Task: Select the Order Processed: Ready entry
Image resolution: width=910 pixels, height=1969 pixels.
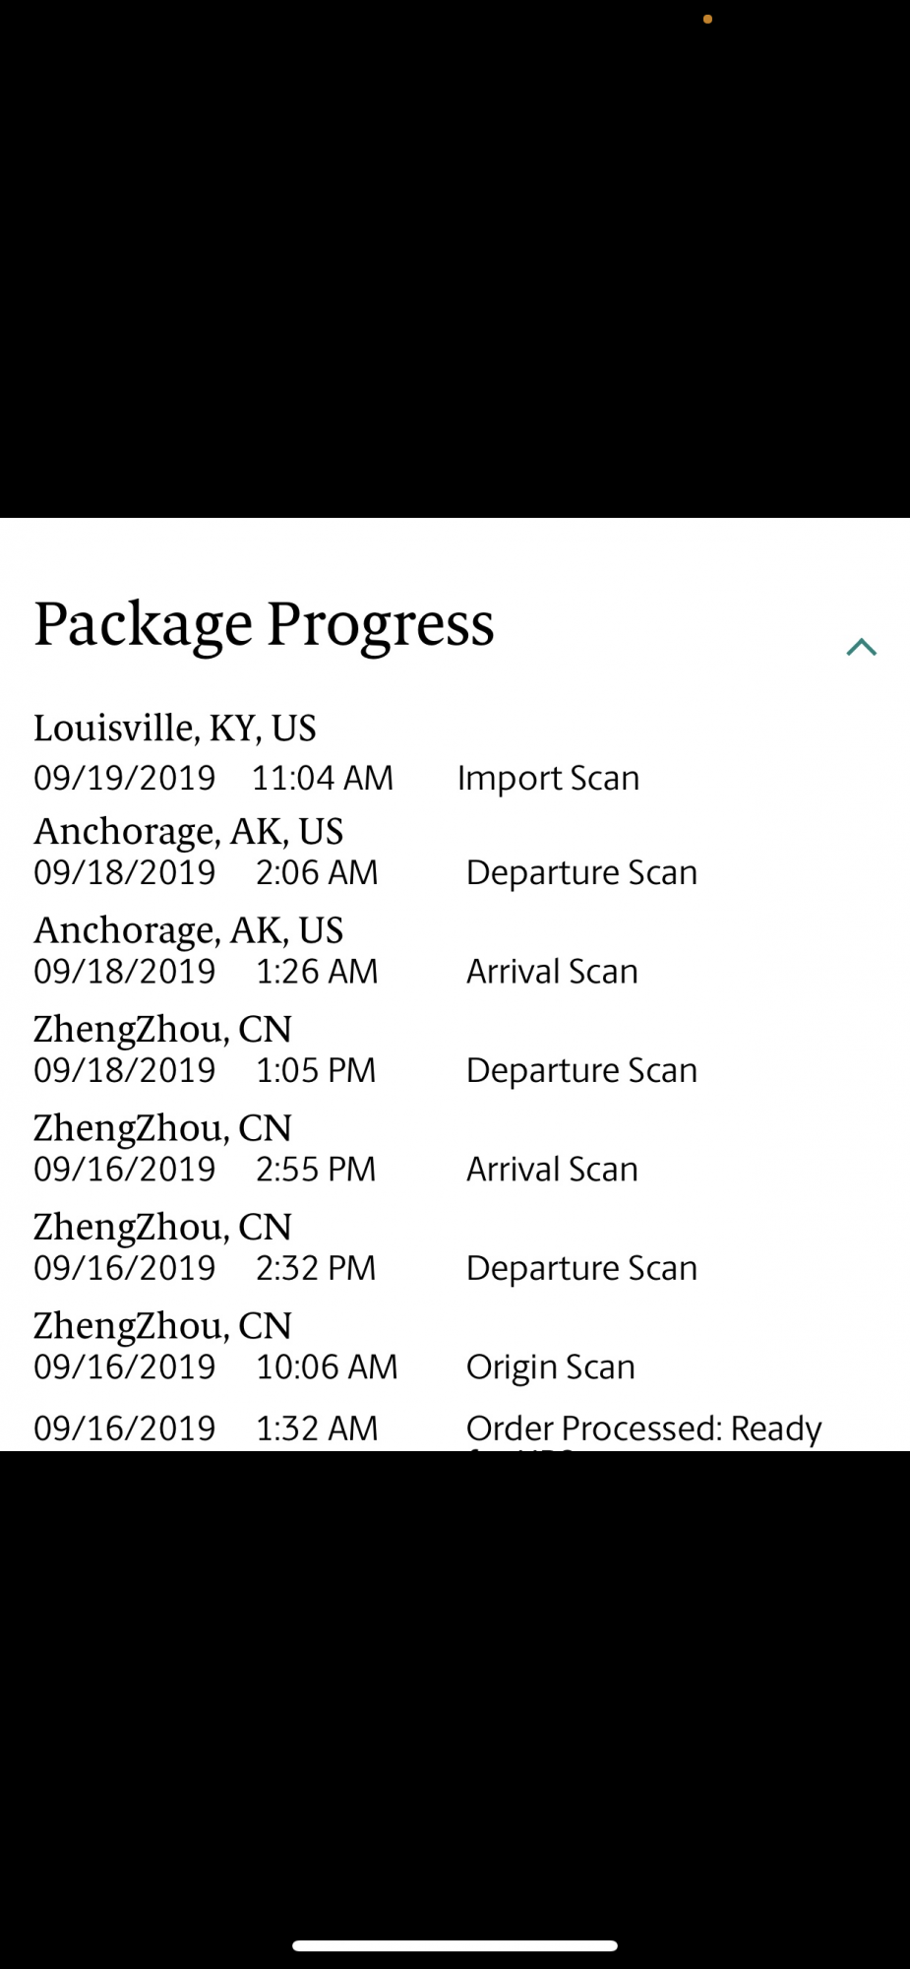Action: [643, 1429]
